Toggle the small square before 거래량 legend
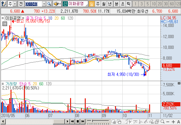The image size is (181, 125). pyautogui.click(x=3, y=84)
